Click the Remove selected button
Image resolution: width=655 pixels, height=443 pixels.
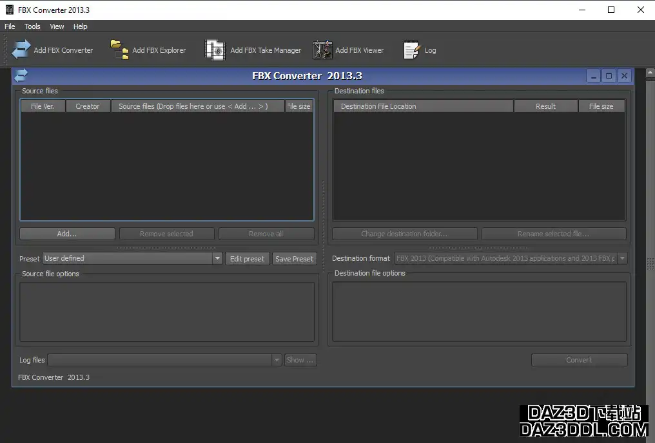click(167, 234)
